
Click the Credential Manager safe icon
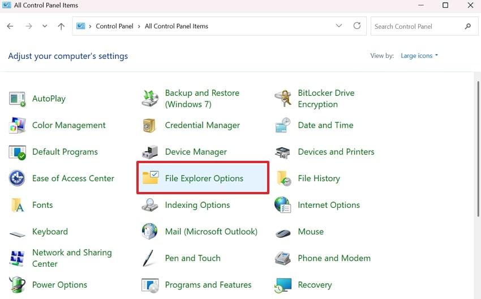coord(150,125)
